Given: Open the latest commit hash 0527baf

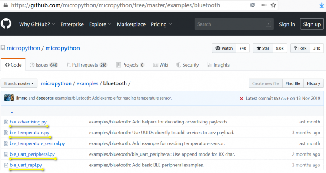Looking at the screenshot, I should [281, 98].
